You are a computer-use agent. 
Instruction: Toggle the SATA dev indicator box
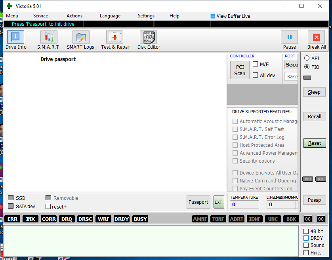11,206
